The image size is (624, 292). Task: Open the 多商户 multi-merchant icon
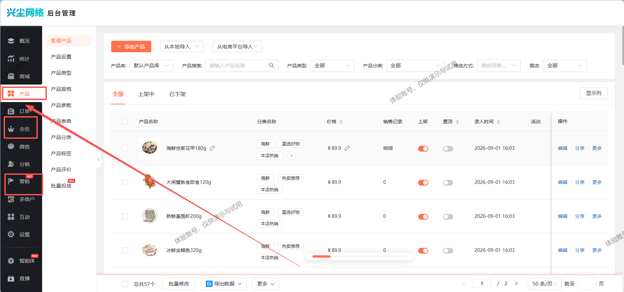11,199
